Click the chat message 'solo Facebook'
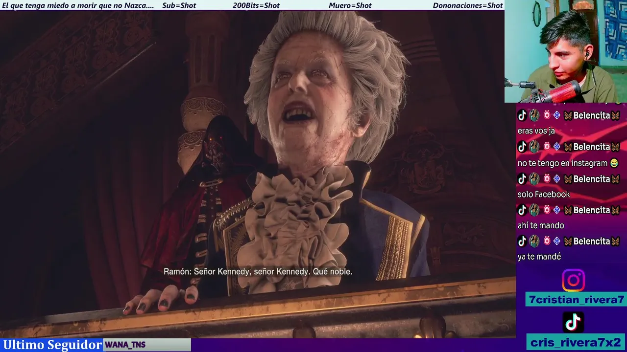The width and height of the screenshot is (627, 352). click(x=544, y=194)
